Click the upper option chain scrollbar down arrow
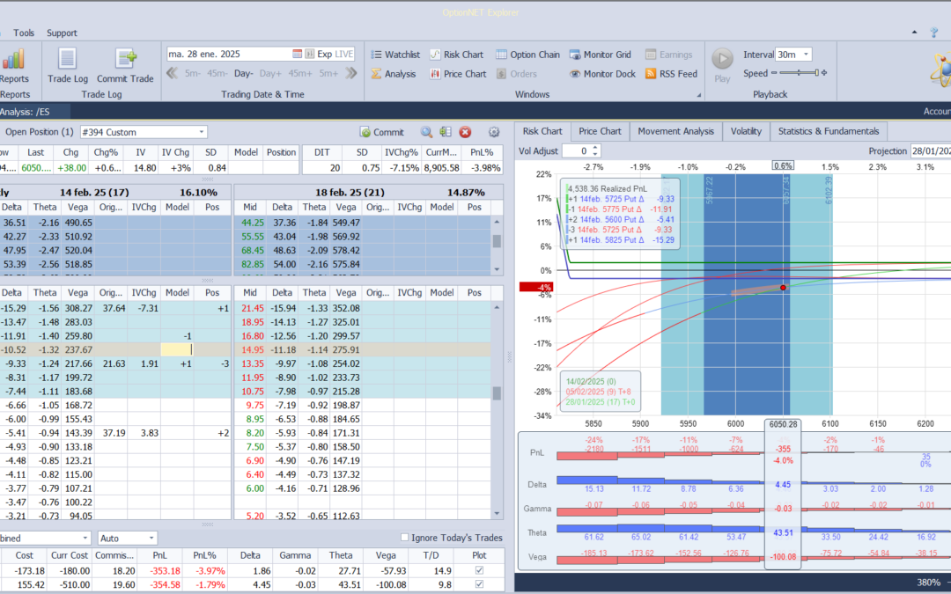Screen dimensions: 951x594 coord(498,270)
